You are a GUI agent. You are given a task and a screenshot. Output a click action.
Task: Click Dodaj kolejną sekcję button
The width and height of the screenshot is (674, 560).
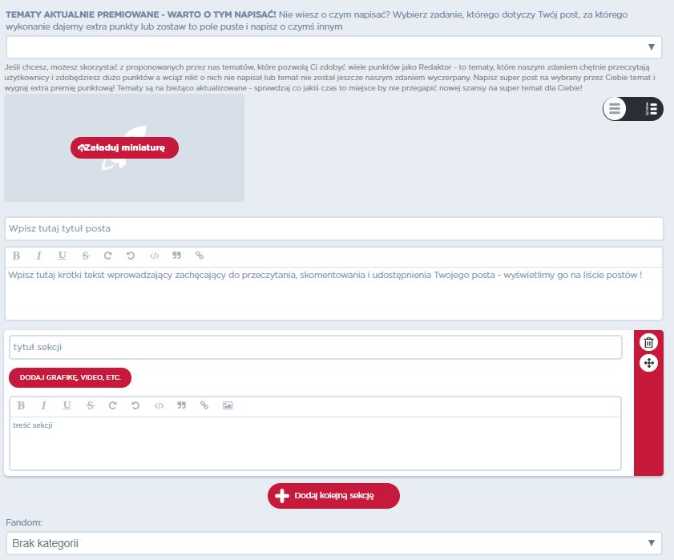click(x=333, y=496)
